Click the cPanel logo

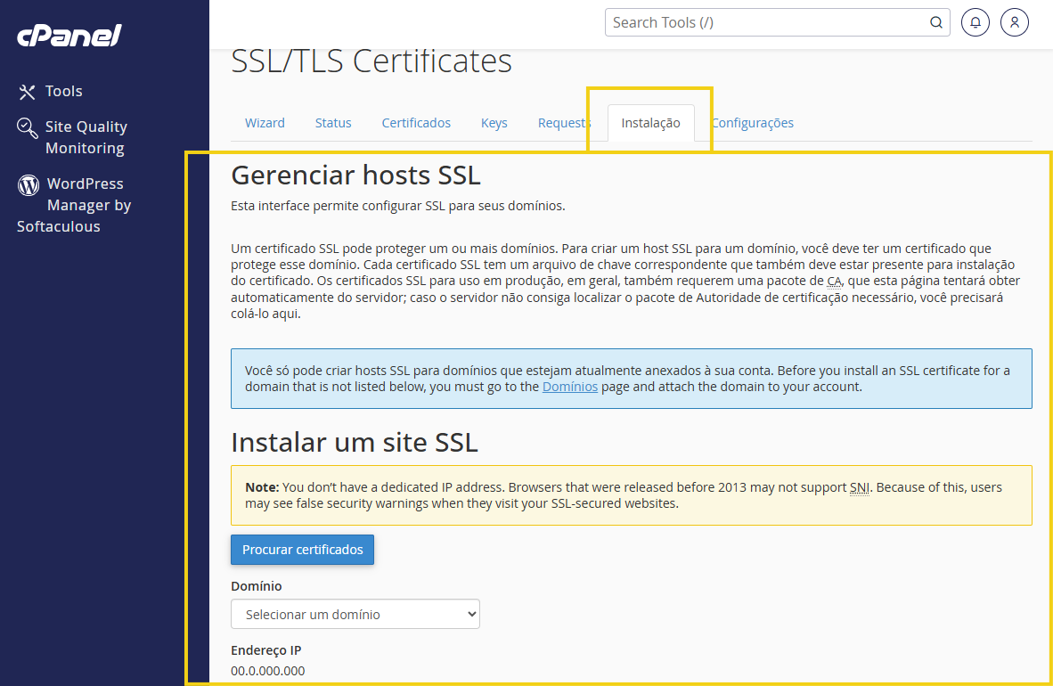pyautogui.click(x=69, y=36)
